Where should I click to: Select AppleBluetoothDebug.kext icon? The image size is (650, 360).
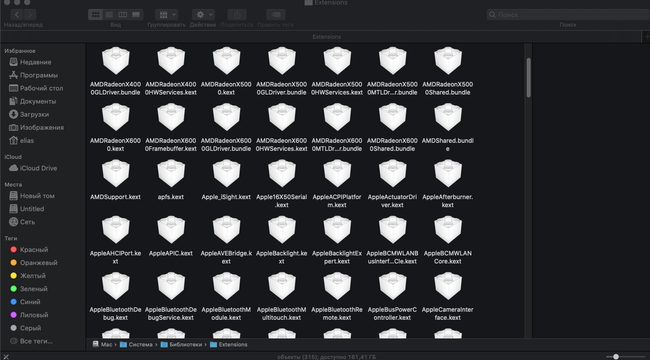click(115, 287)
